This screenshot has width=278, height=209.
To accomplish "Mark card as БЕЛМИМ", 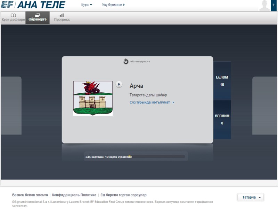I will pyautogui.click(x=222, y=119).
